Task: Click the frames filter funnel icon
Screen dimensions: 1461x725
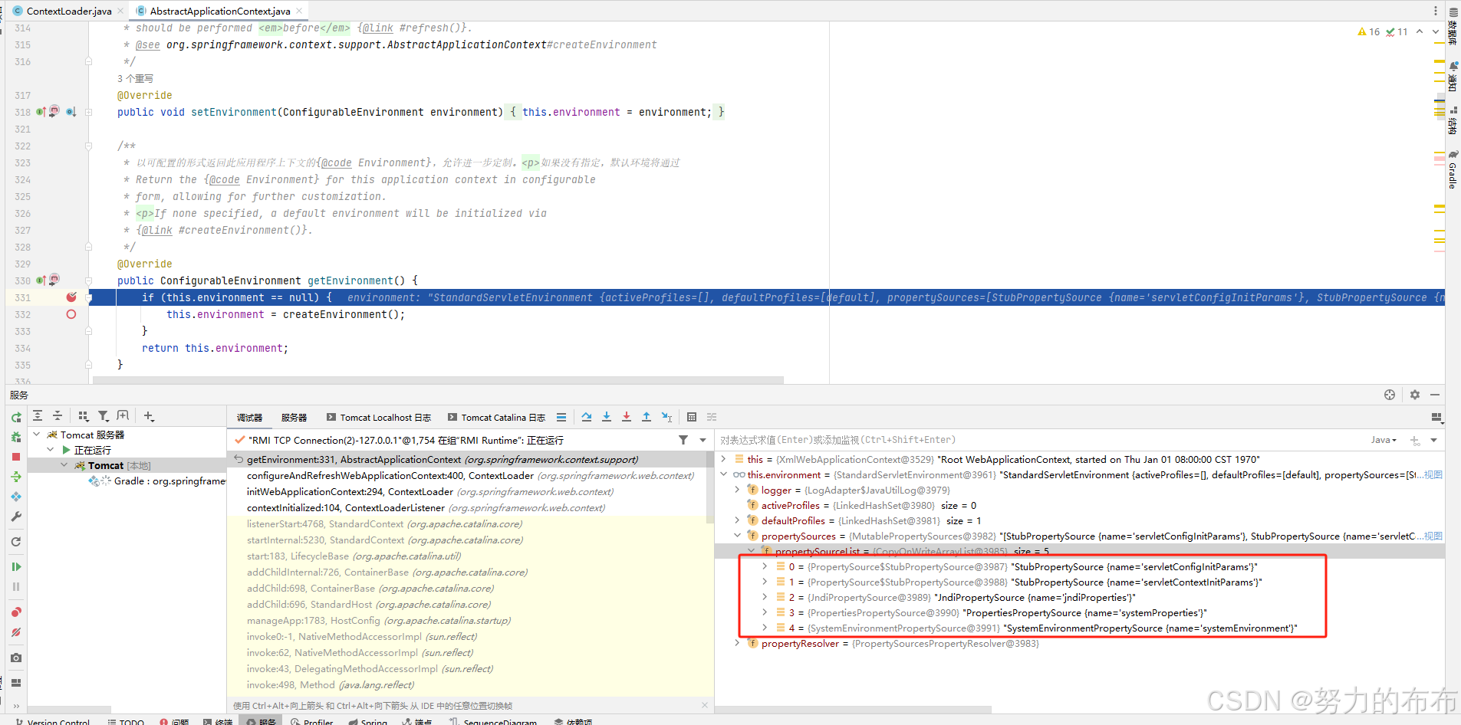Action: [x=683, y=440]
